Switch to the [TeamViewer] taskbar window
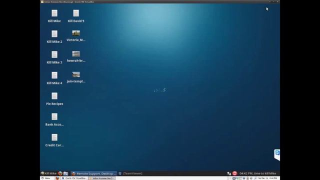This screenshot has height=180, width=320. coord(130,173)
